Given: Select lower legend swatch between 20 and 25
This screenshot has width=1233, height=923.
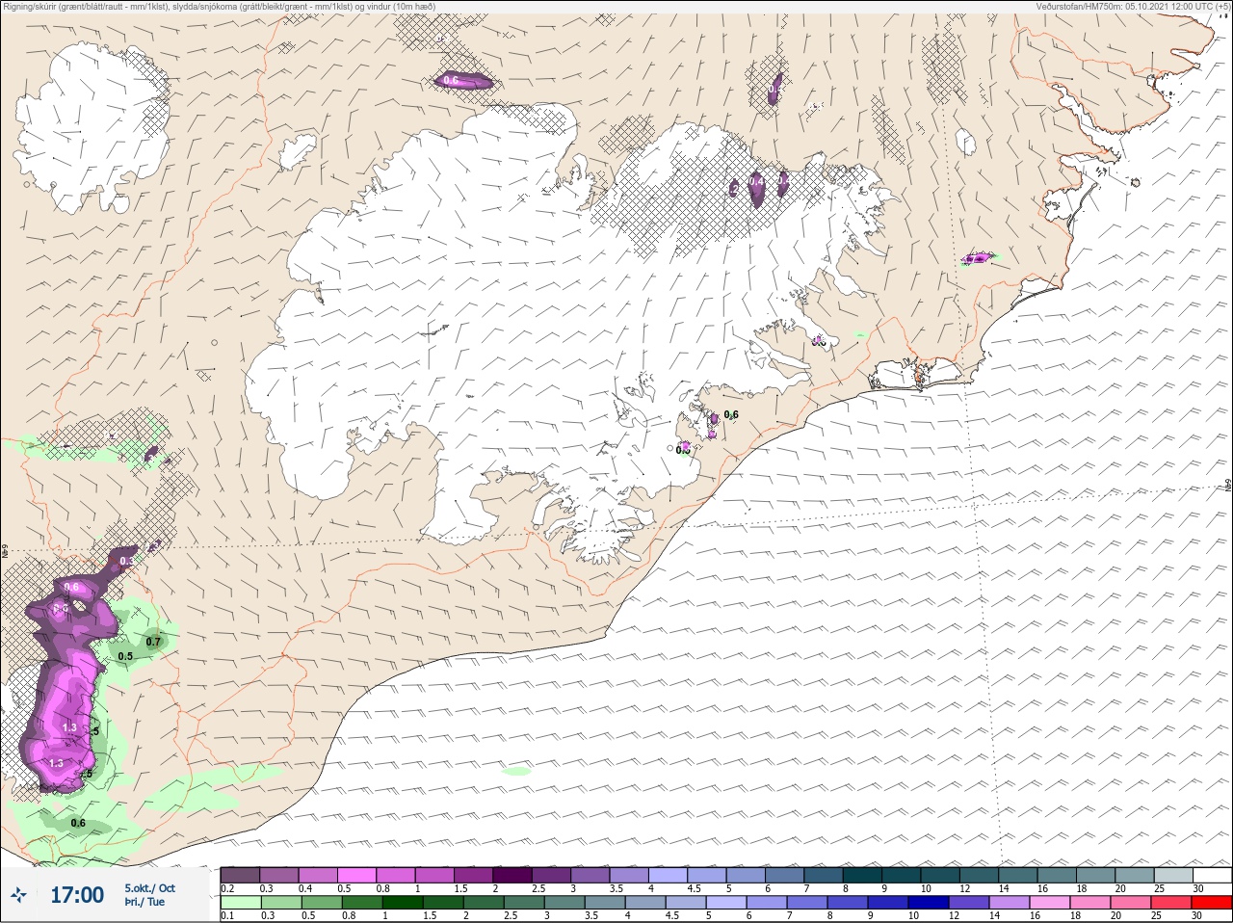Looking at the screenshot, I should tap(1133, 903).
